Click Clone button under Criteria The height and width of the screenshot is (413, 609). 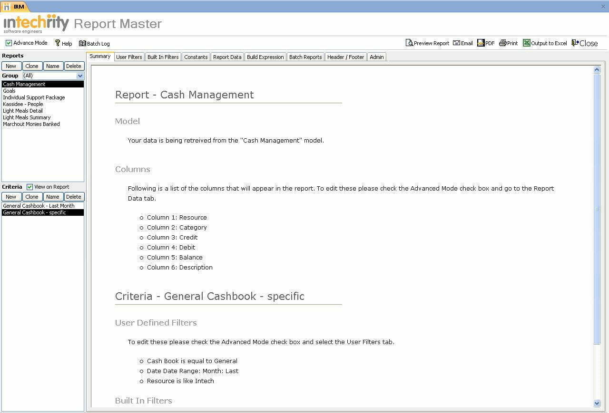coord(32,197)
